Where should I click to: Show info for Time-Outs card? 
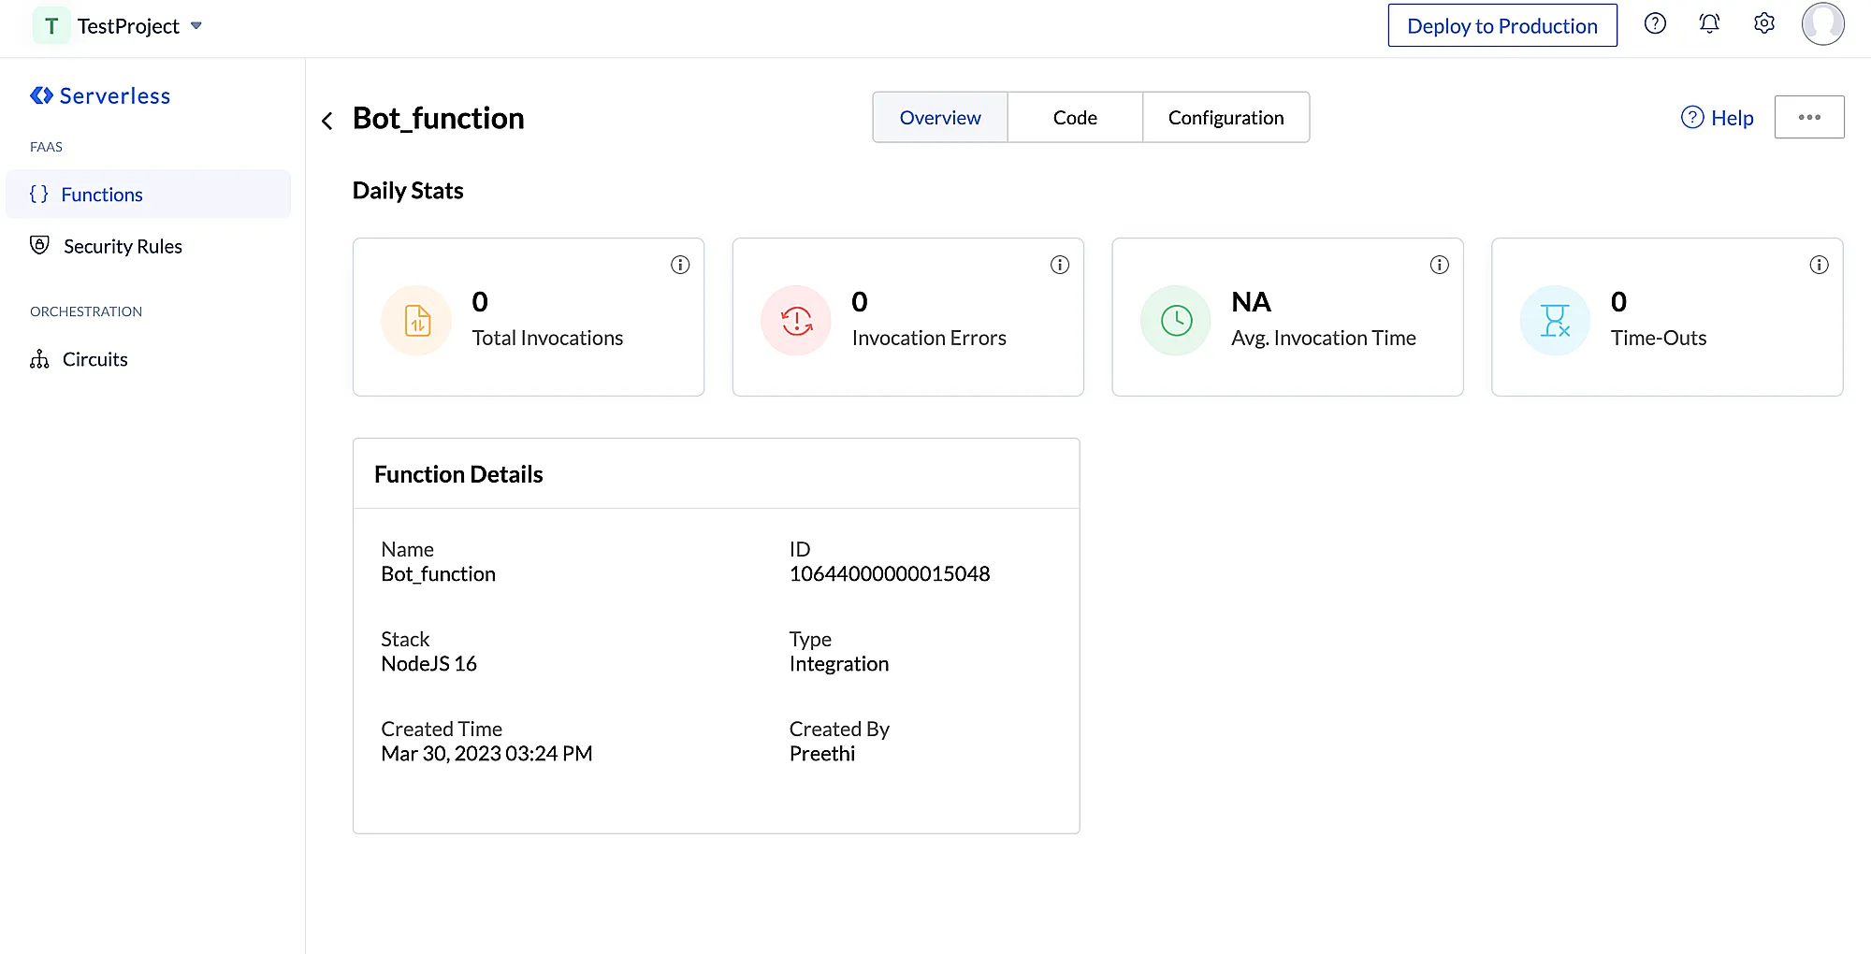point(1820,265)
